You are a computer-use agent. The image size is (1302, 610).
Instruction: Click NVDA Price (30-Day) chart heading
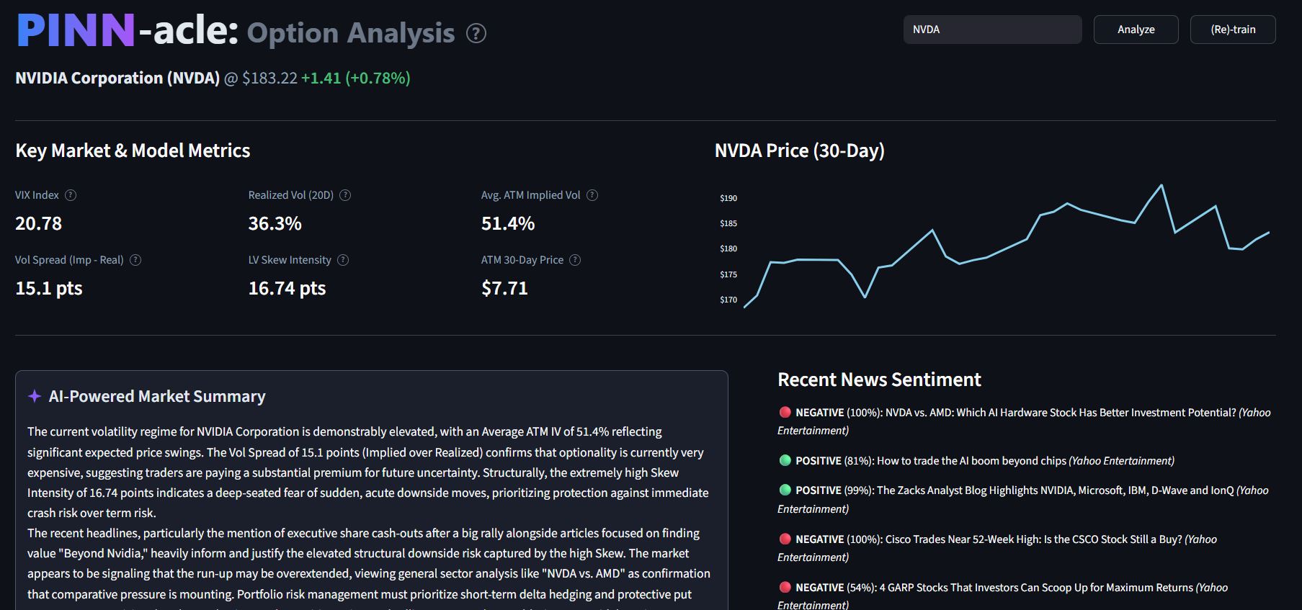[x=800, y=151]
